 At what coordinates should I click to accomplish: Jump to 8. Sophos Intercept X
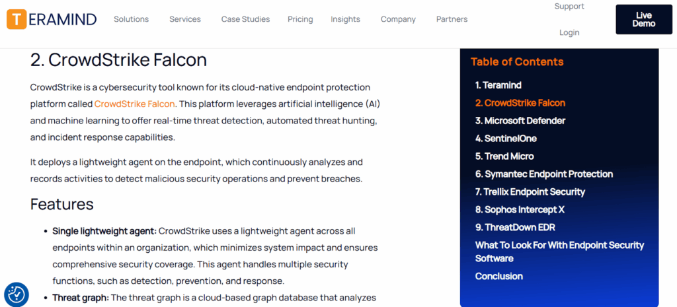coord(520,209)
